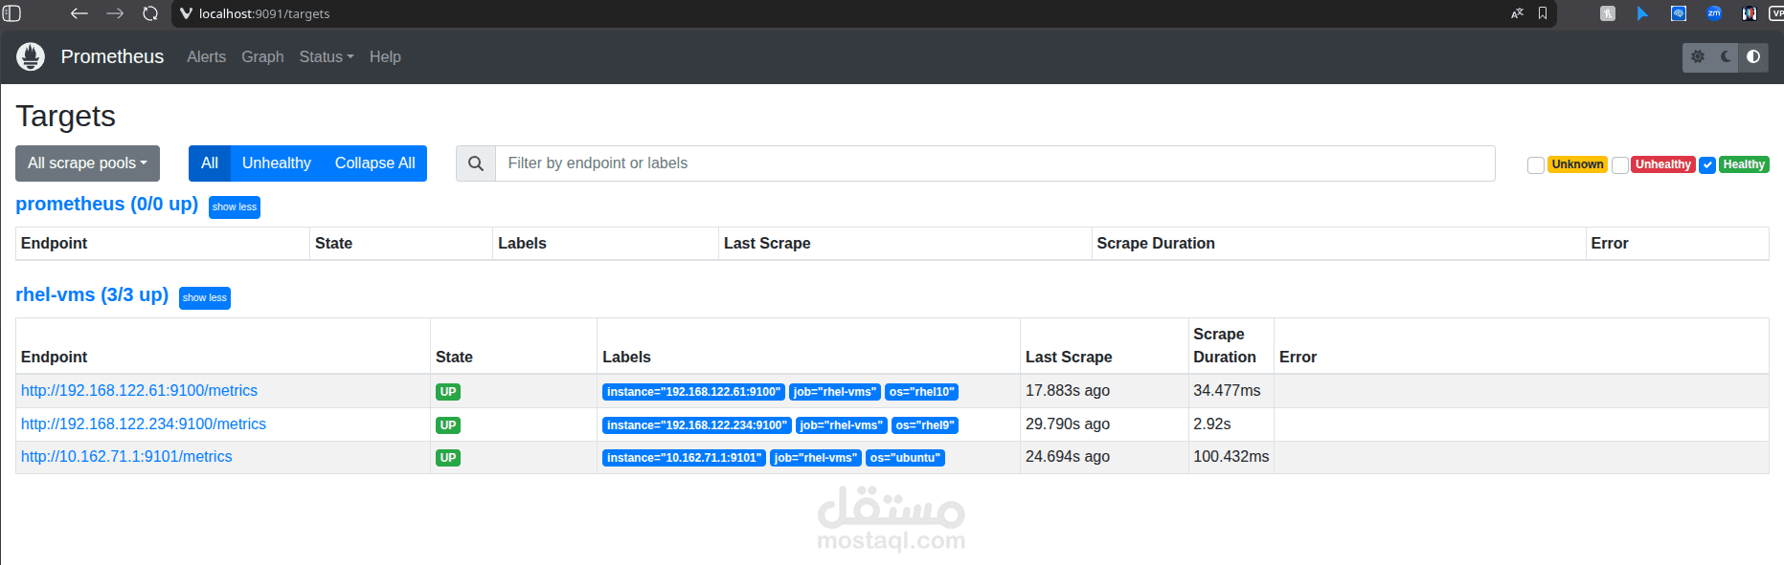Click instance="192.168.122.61:9100" label badge
1784x565 pixels.
(x=693, y=392)
